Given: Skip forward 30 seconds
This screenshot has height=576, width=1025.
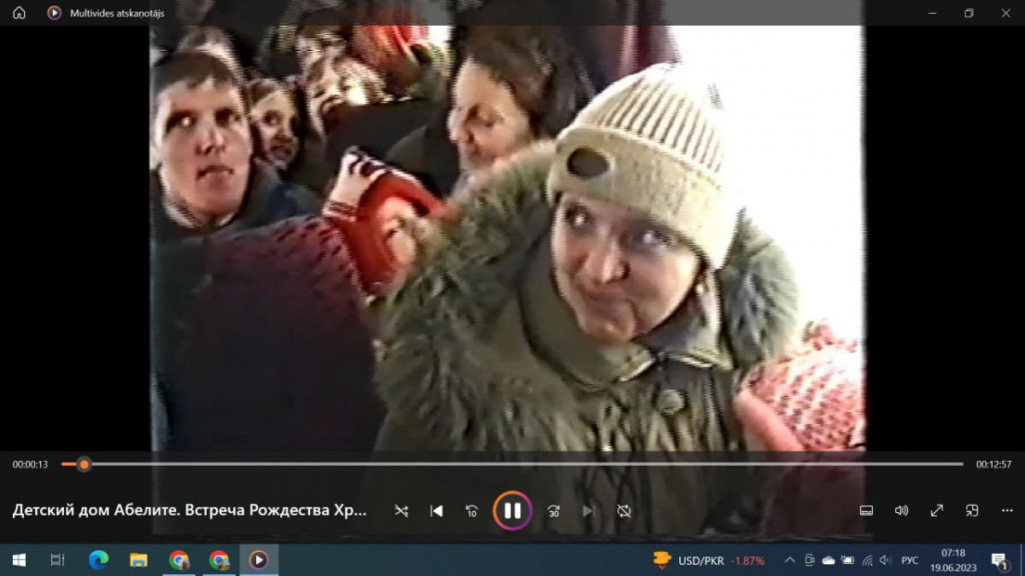Looking at the screenshot, I should coord(553,511).
